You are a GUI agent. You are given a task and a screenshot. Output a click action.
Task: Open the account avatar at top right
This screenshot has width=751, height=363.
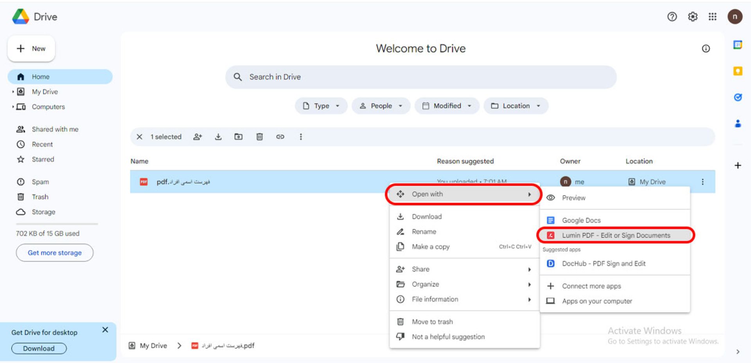point(735,17)
